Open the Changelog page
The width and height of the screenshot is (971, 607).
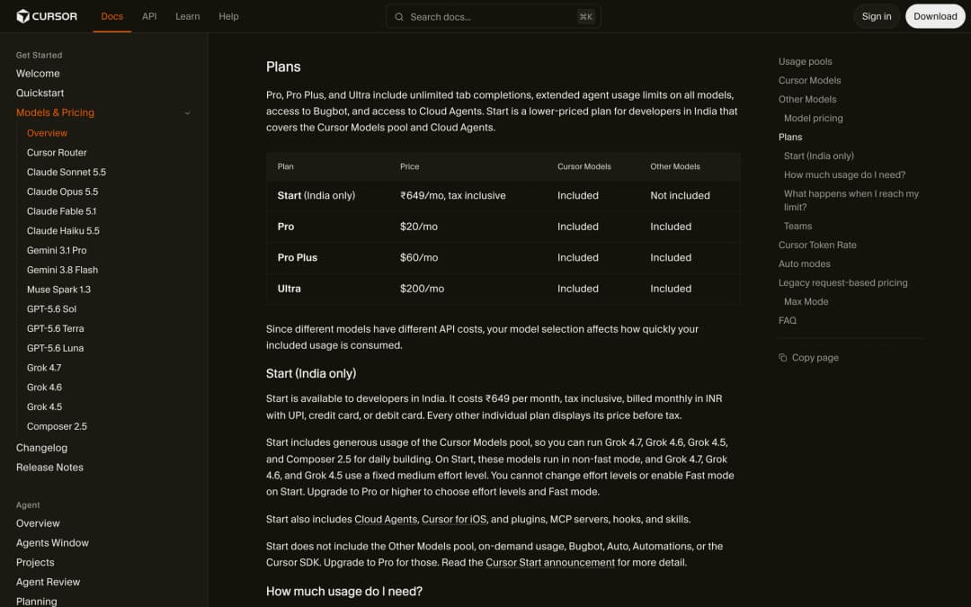(x=41, y=448)
